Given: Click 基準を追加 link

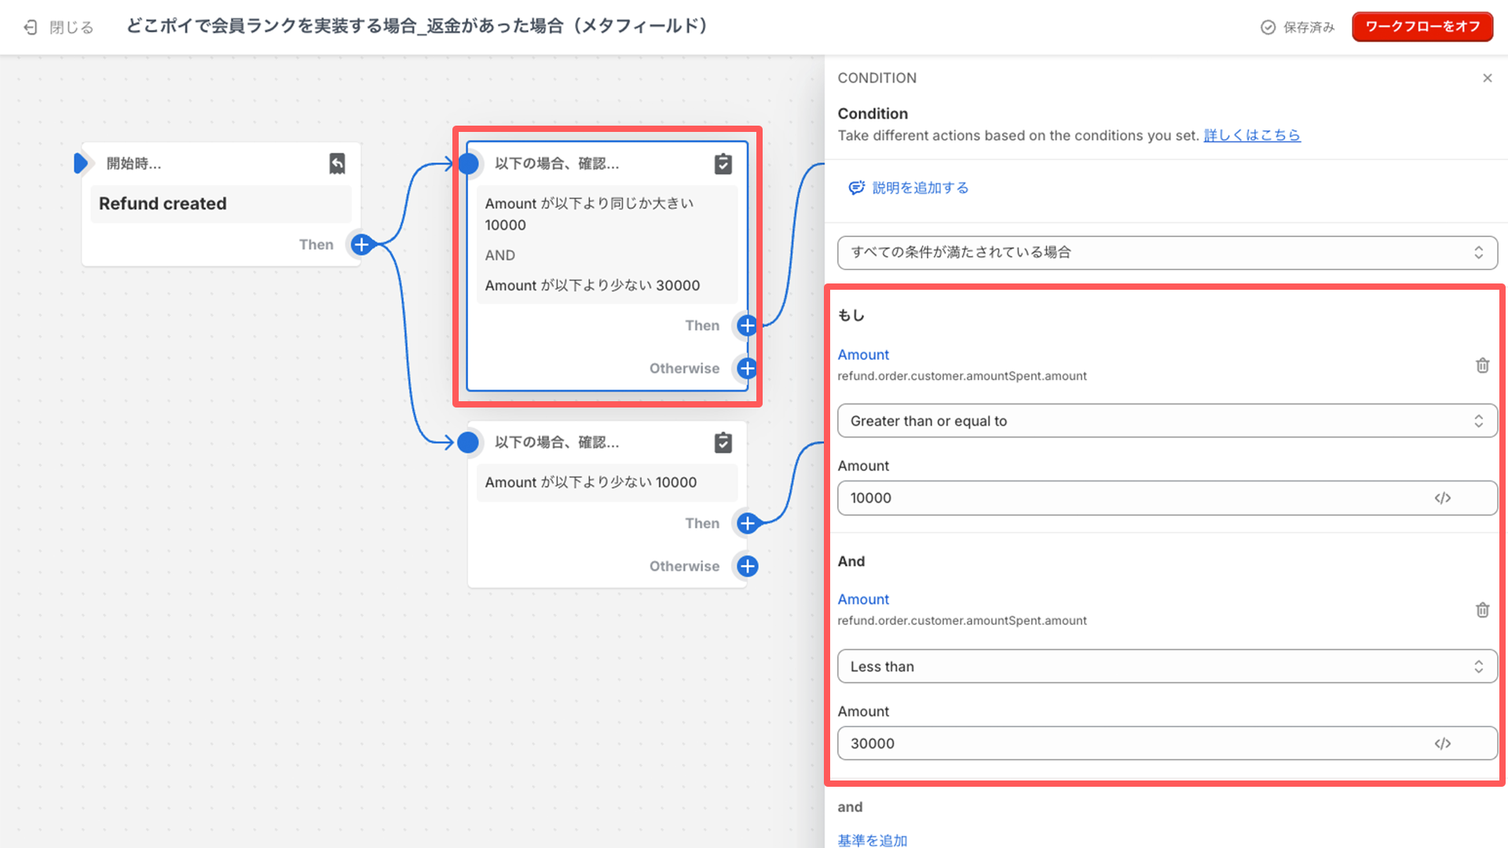Looking at the screenshot, I should 873,840.
